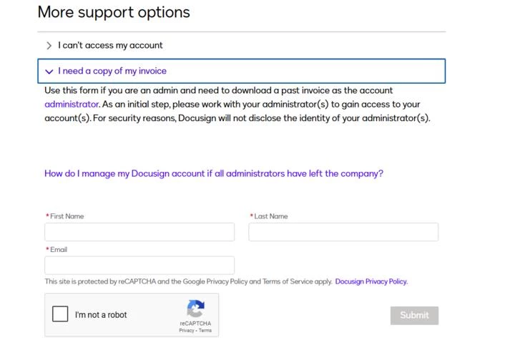The image size is (515, 348).
Task: Open the link about all administrators leaving the company
Action: [214, 173]
